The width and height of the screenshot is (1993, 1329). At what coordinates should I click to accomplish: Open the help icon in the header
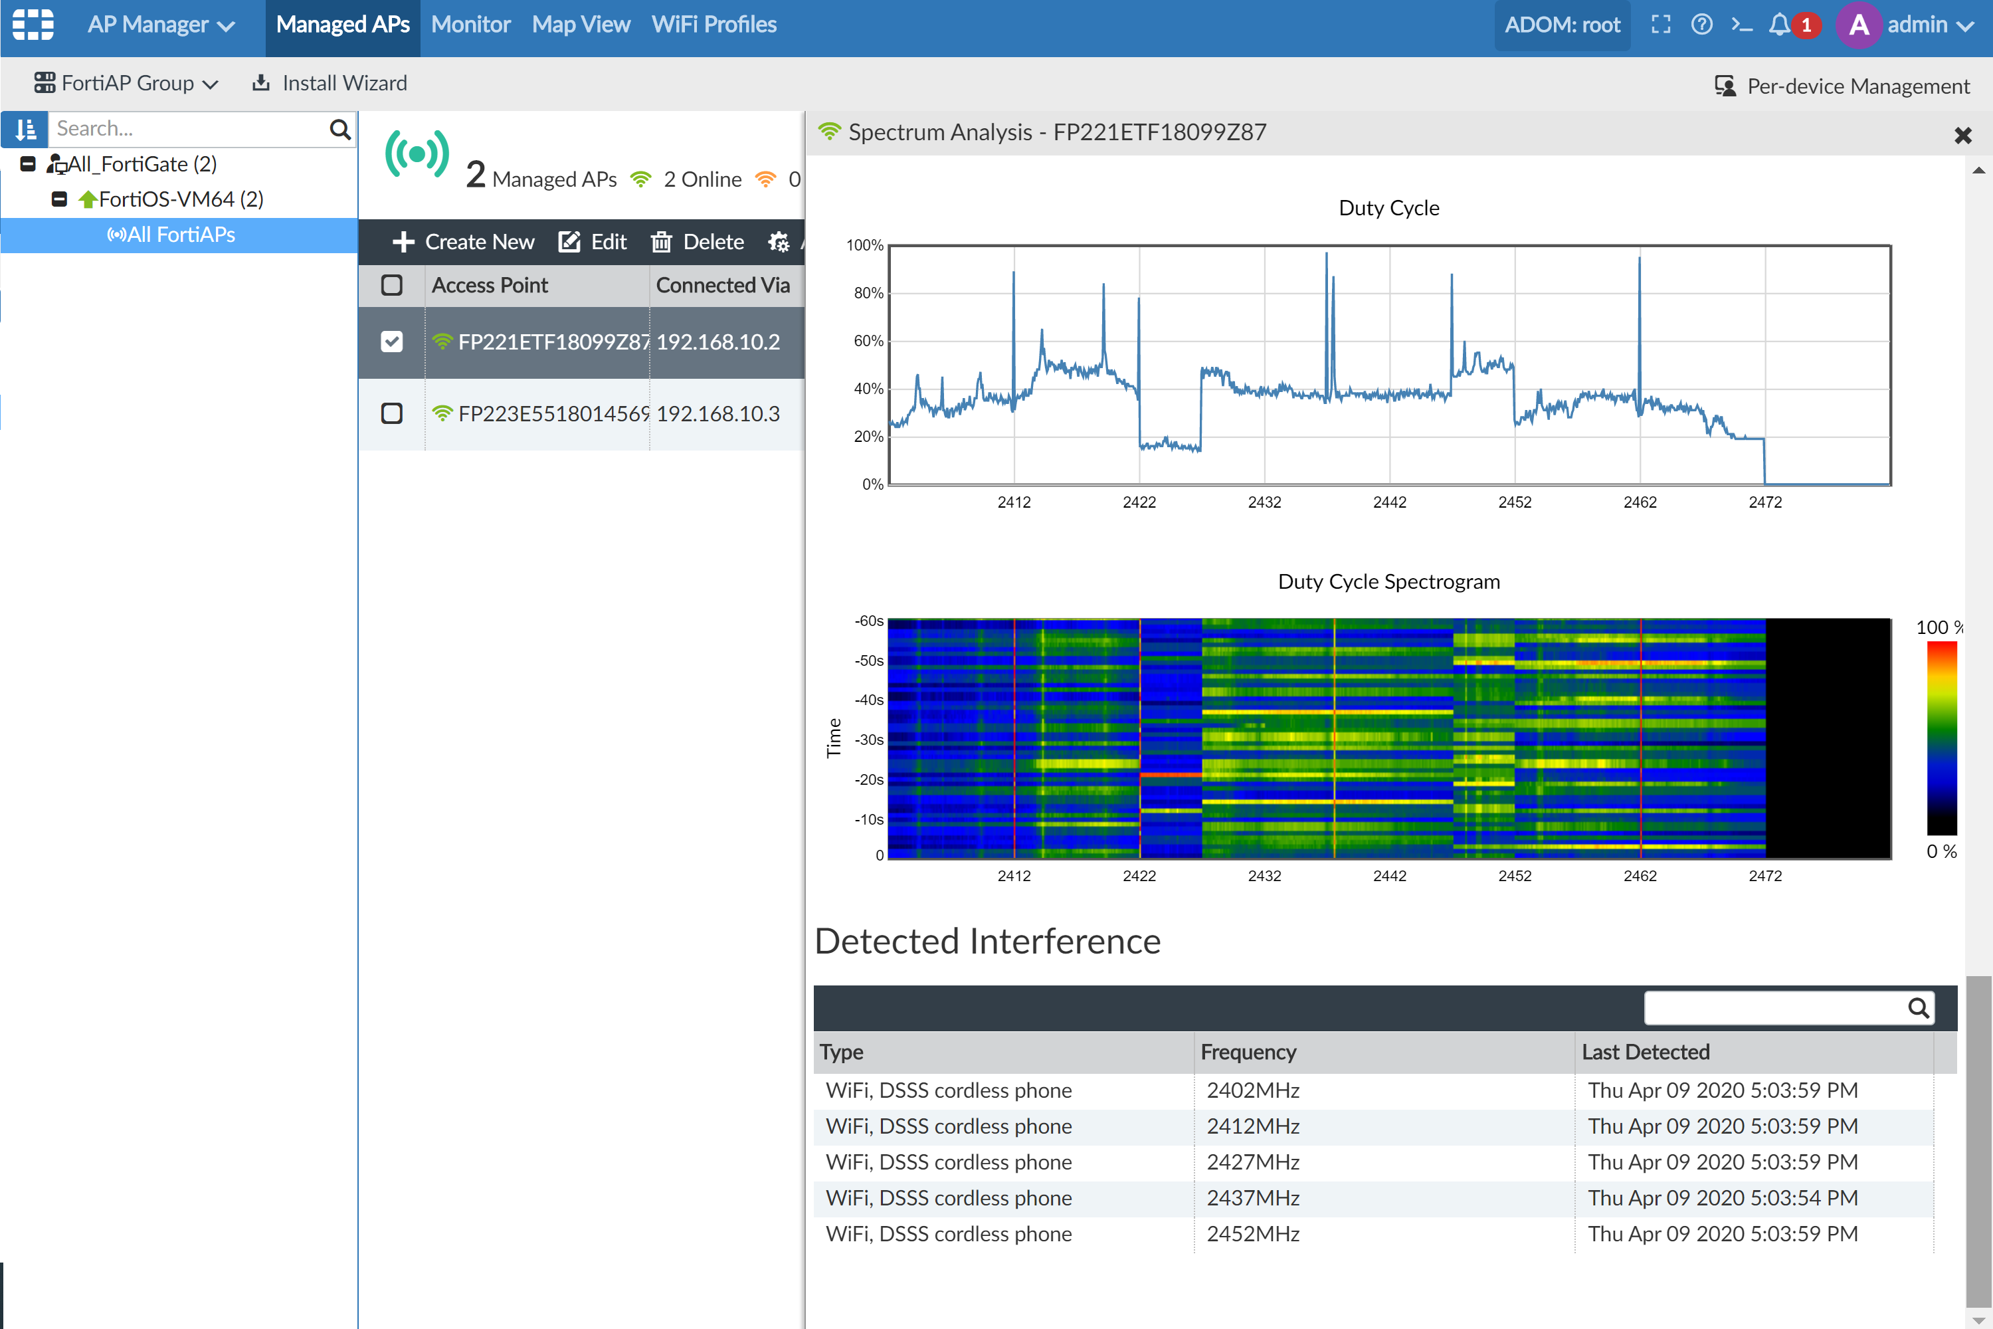[x=1701, y=25]
